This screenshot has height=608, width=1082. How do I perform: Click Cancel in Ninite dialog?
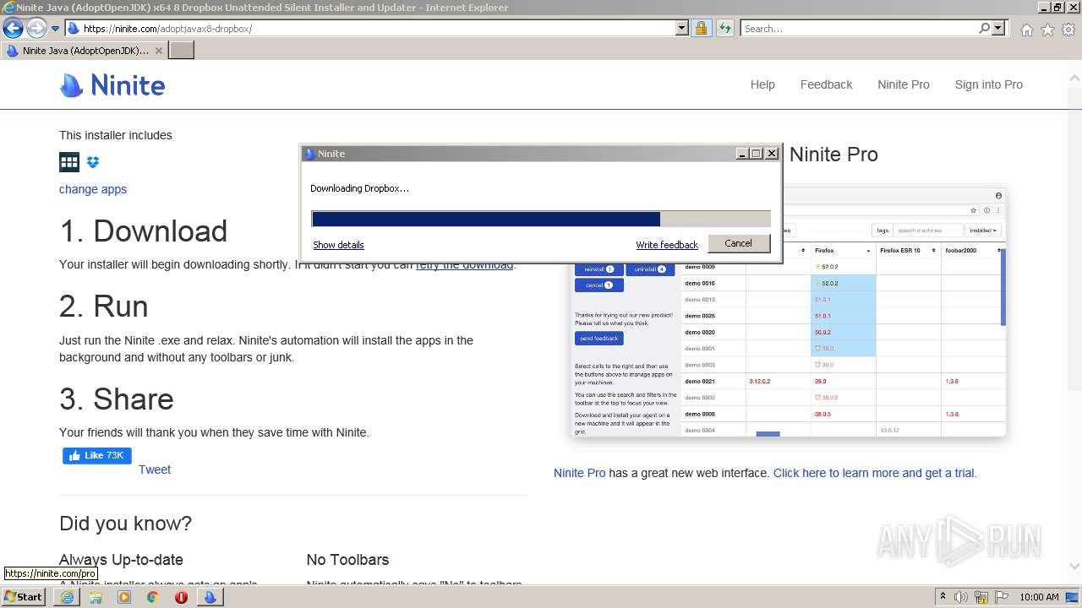(738, 243)
